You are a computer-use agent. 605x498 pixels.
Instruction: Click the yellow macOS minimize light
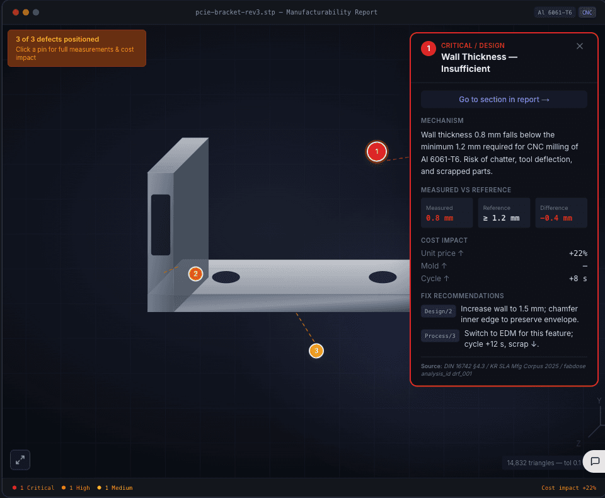(x=26, y=13)
